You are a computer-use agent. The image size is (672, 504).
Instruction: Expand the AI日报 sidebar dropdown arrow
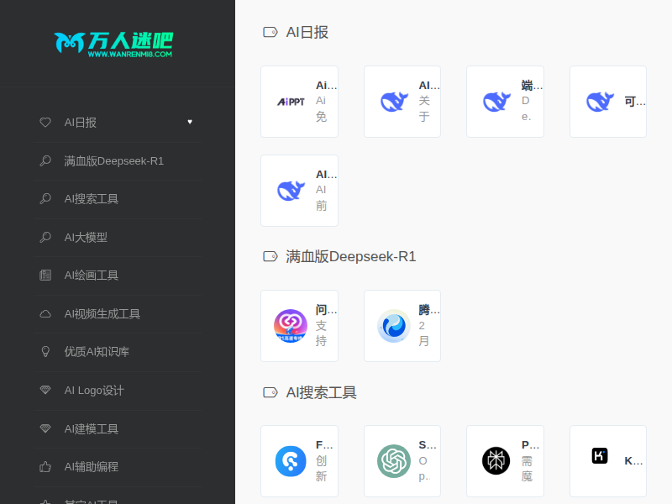click(x=190, y=122)
